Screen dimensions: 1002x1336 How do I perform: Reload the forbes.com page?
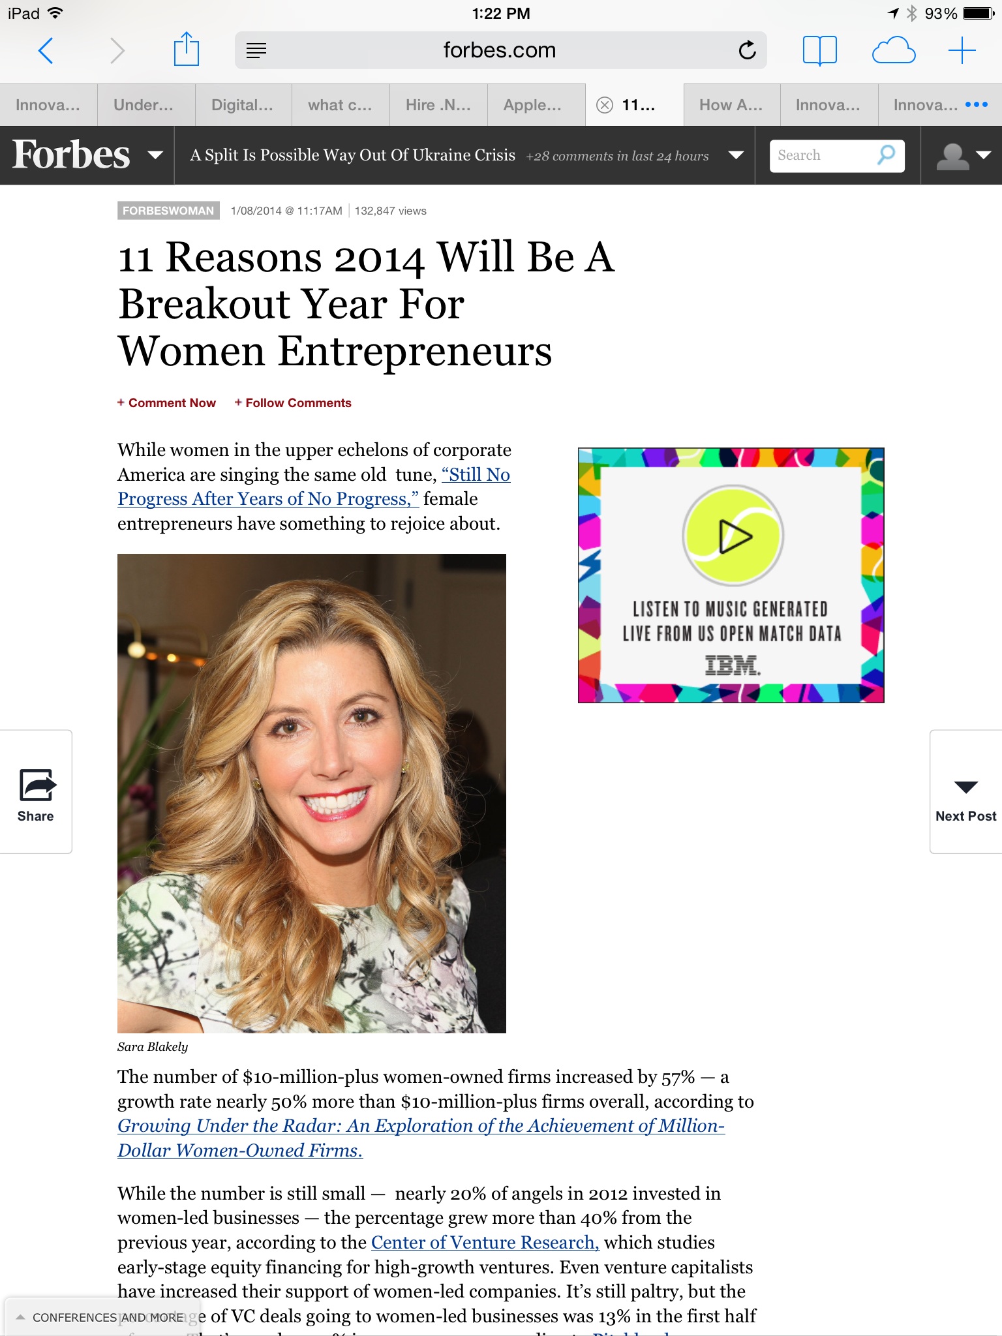[x=748, y=50]
